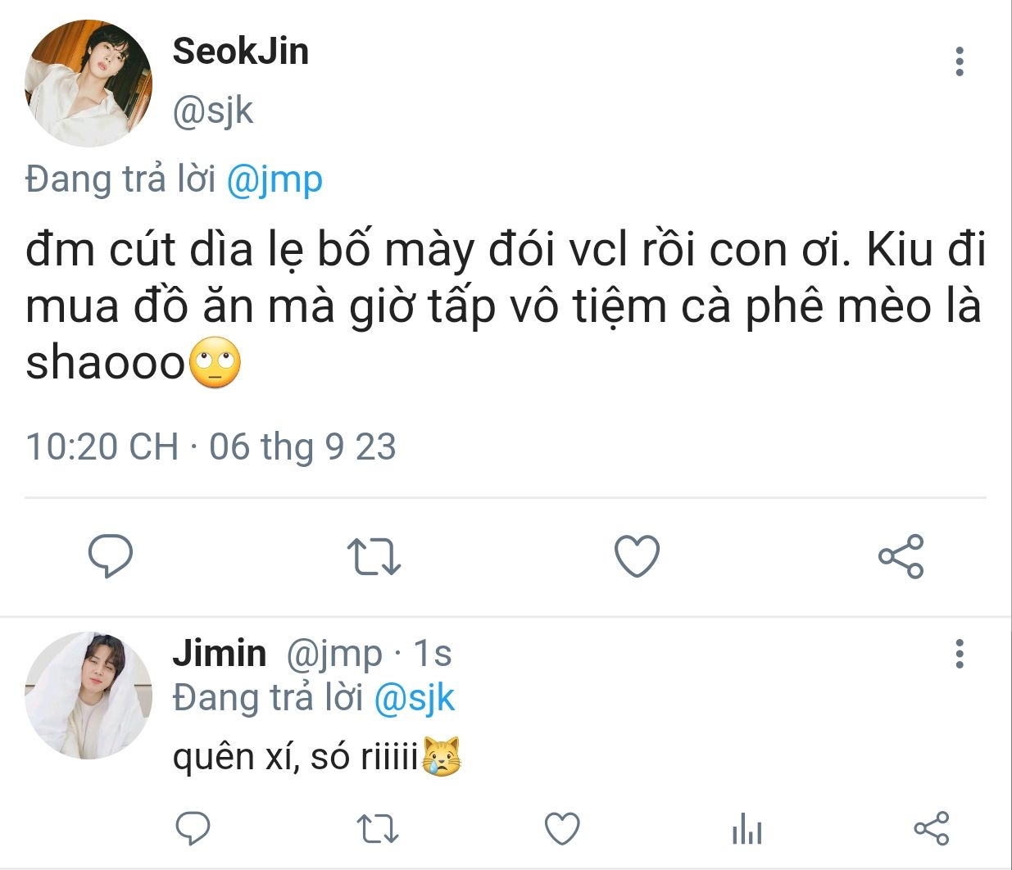View analytics for Jimin's reply
Image resolution: width=1012 pixels, height=870 pixels.
click(x=747, y=829)
